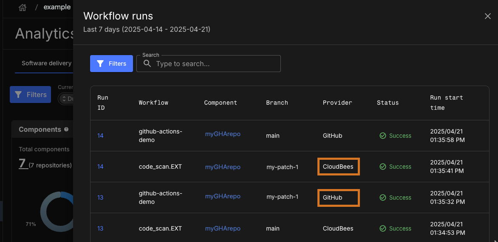Click the 'example' breadcrumb item

tap(57, 7)
